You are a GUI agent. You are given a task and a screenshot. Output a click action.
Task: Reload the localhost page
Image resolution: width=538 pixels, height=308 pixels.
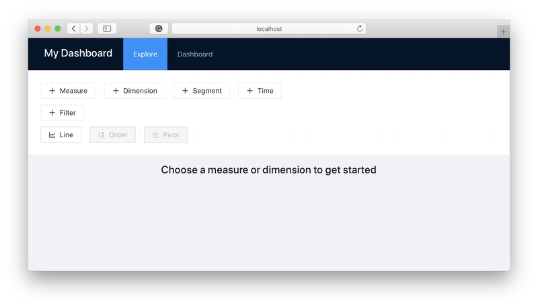tap(360, 28)
